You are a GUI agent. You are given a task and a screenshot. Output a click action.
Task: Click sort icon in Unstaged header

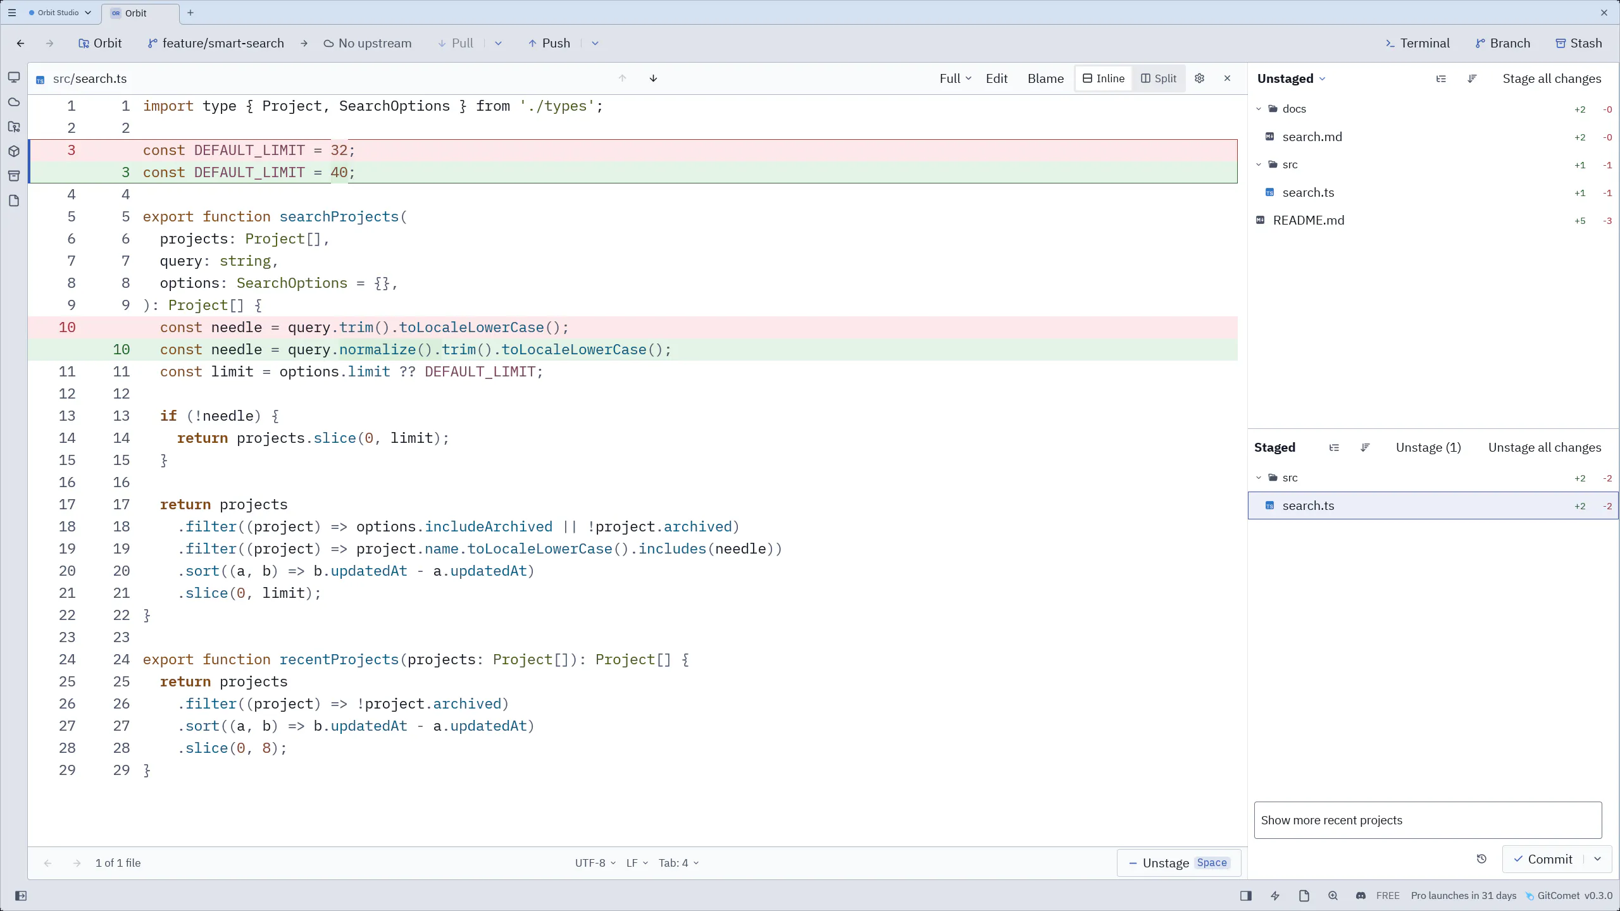pyautogui.click(x=1472, y=79)
